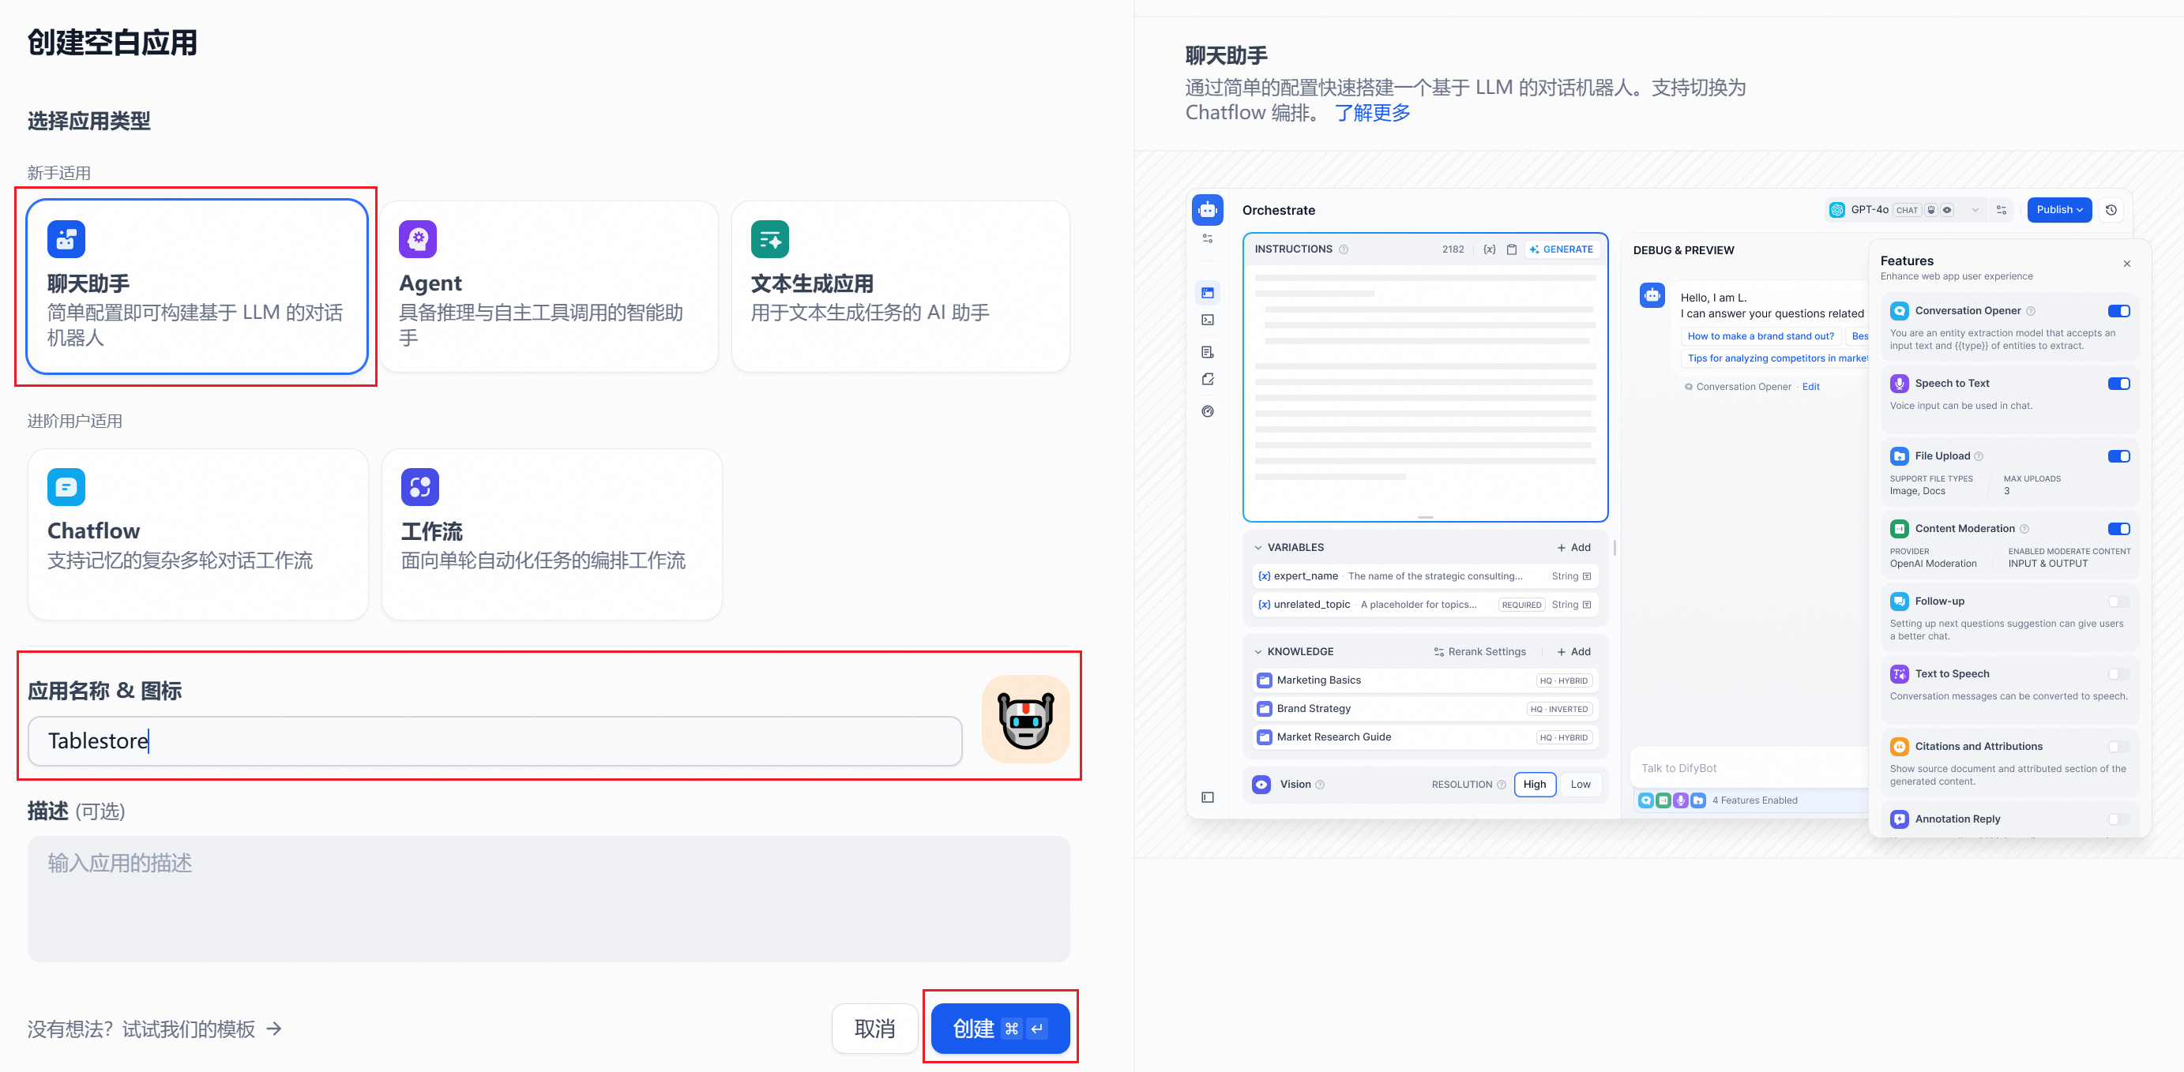The height and width of the screenshot is (1072, 2184).
Task: Switch Vision resolution to Low
Action: click(1581, 784)
